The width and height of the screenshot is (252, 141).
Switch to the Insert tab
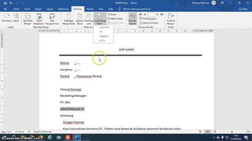27,9
